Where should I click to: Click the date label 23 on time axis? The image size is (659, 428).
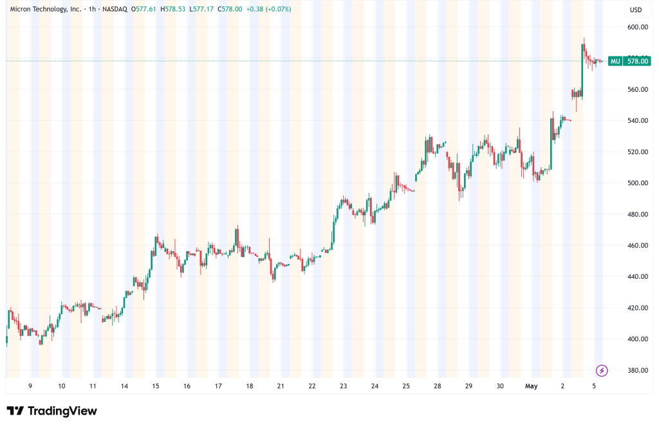click(344, 386)
